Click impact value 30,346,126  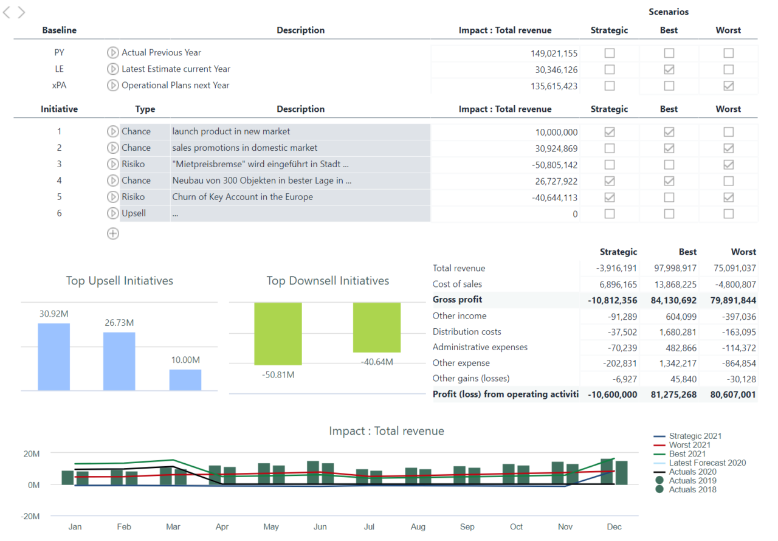point(556,70)
